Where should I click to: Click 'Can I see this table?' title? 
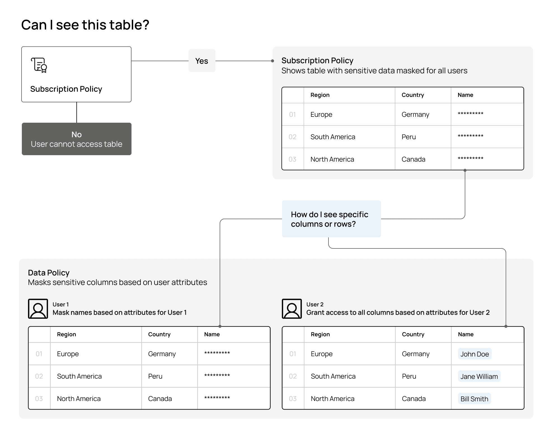(85, 25)
